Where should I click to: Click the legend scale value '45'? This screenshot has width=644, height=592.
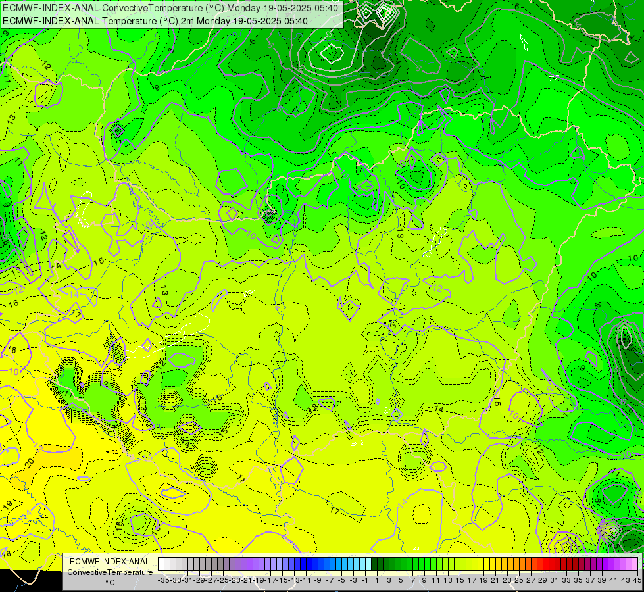[637, 580]
